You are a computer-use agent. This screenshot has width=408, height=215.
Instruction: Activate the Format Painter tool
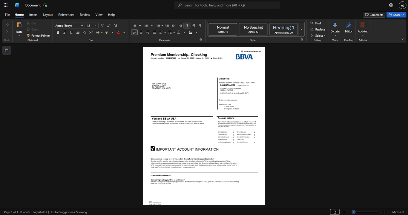(38, 35)
